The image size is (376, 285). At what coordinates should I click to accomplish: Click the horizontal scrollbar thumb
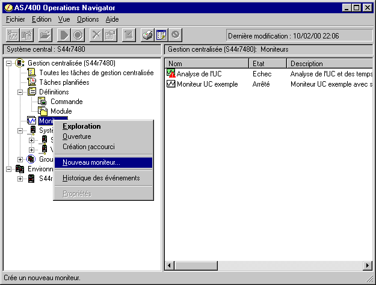pos(196,266)
